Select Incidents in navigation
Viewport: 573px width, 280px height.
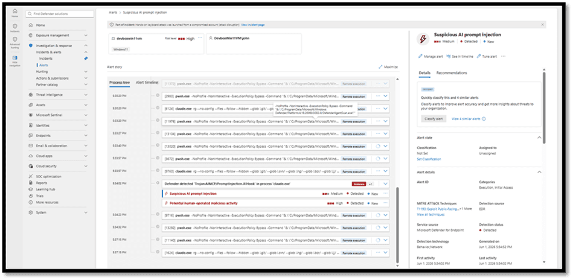click(46, 59)
